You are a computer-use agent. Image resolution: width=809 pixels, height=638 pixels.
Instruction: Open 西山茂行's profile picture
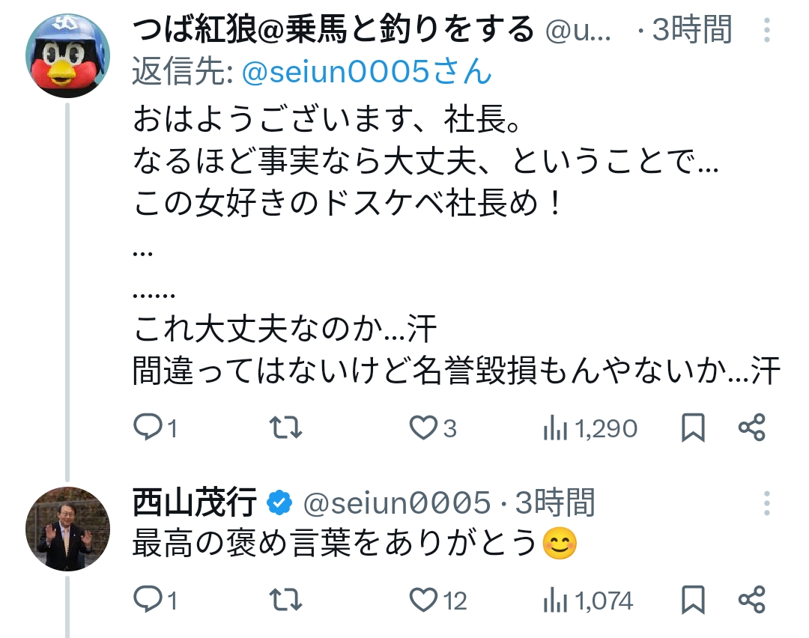point(67,529)
